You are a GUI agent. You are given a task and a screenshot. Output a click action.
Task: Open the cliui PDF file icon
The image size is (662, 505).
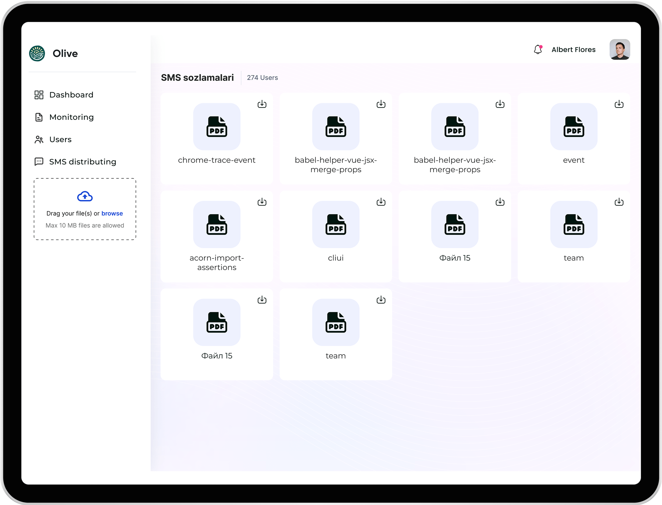(x=336, y=224)
